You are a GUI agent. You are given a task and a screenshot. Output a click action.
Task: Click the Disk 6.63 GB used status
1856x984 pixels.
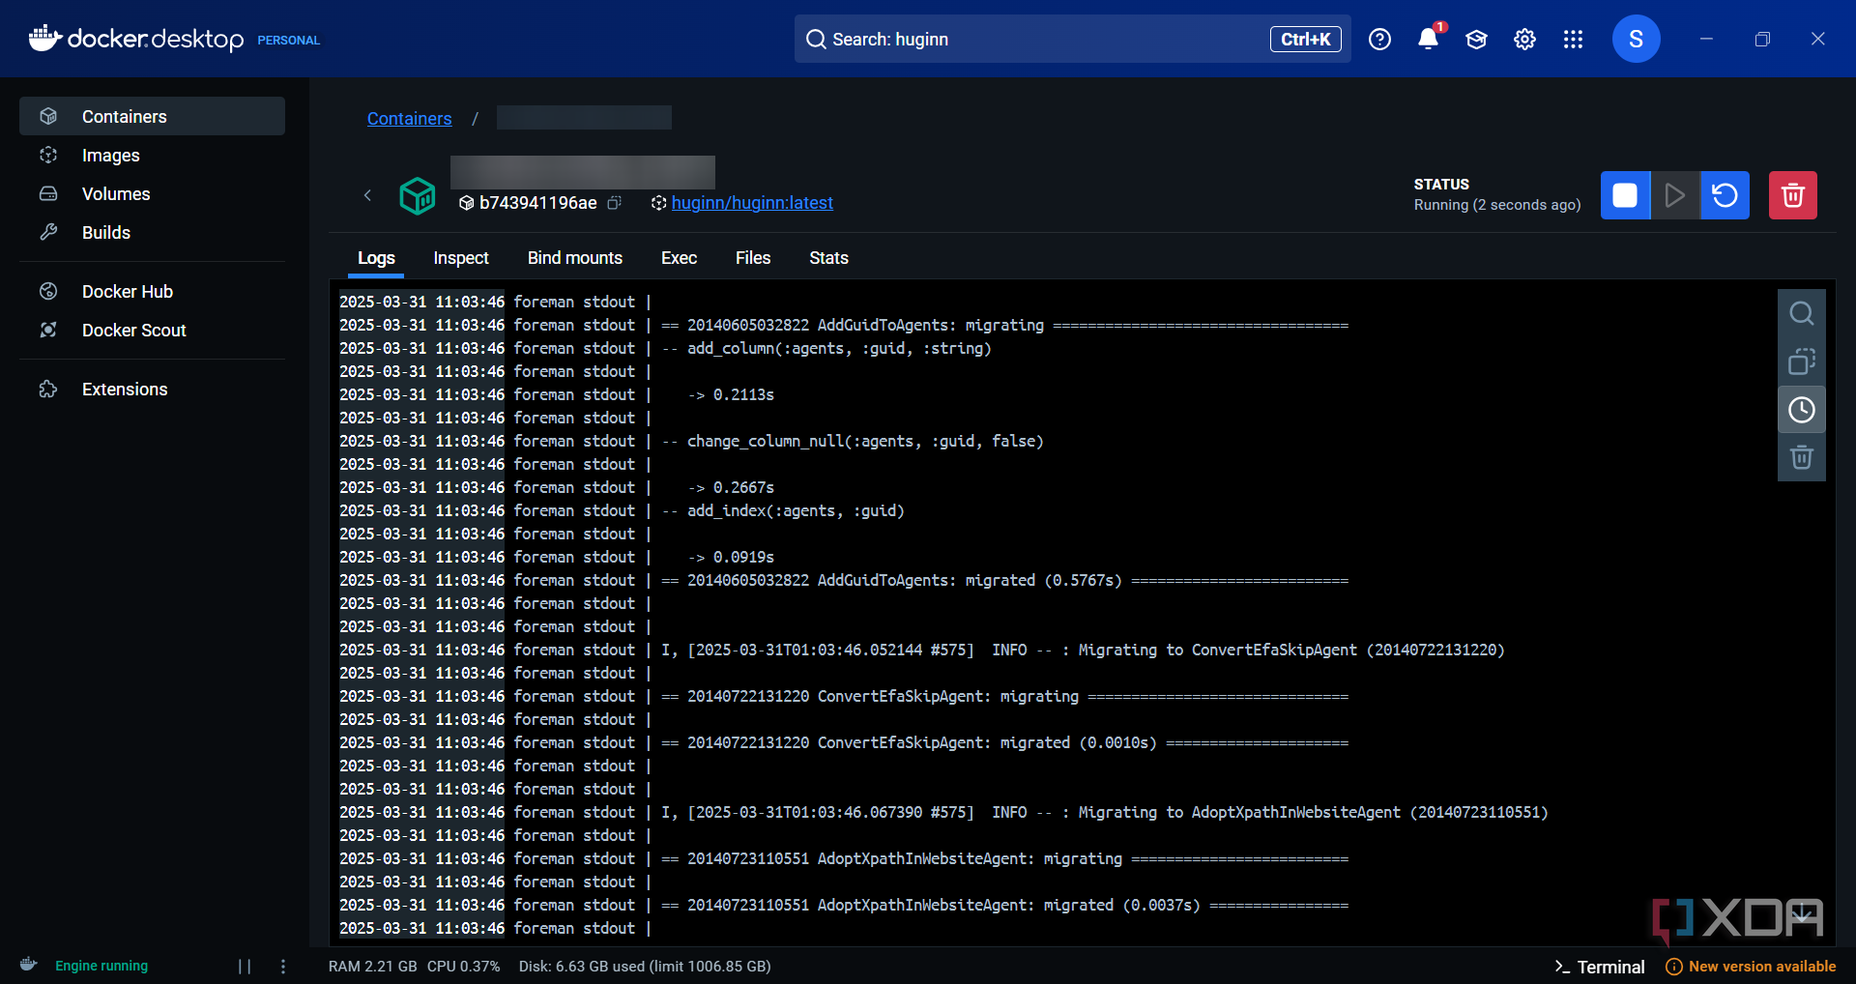(645, 967)
